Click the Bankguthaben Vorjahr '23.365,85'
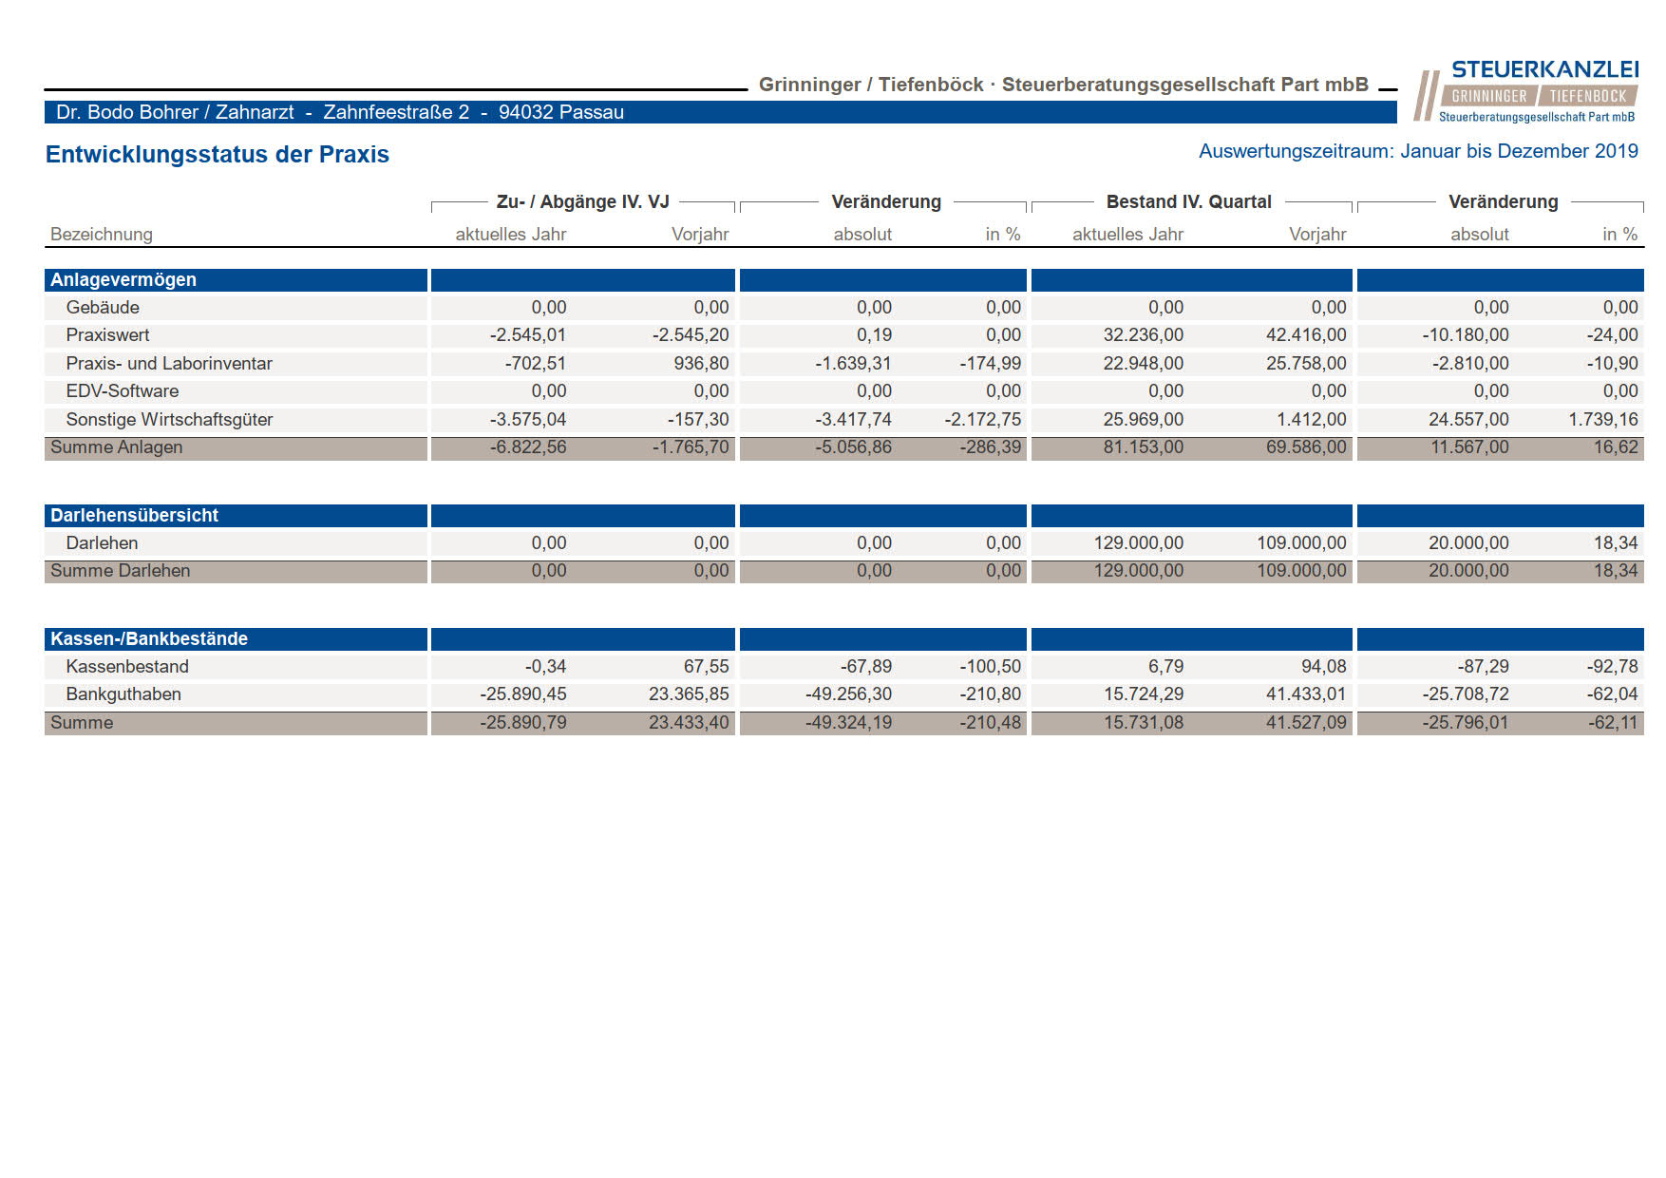Screen dimensions: 1666x1178 tap(689, 694)
